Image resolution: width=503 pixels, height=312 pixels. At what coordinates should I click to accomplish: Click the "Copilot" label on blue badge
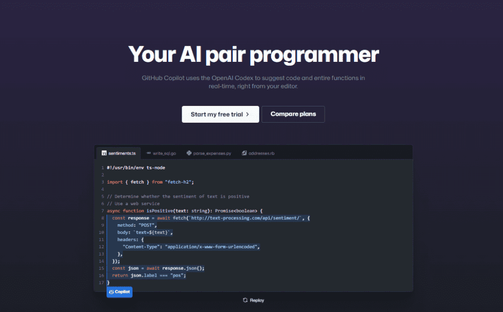pos(123,292)
